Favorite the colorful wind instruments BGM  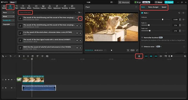click(x=77, y=48)
